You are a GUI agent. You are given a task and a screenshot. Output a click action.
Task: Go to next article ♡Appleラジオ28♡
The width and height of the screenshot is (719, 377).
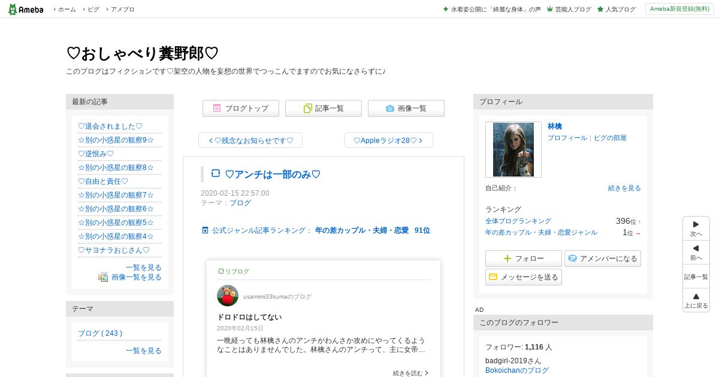point(389,141)
